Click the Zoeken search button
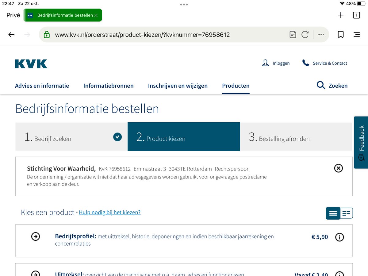Viewport: 368px width, 276px height. [332, 86]
